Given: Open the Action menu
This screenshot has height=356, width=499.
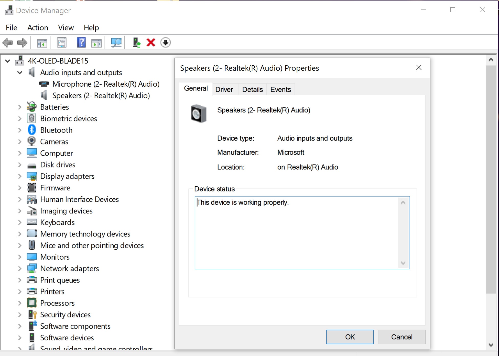Looking at the screenshot, I should click(x=38, y=27).
